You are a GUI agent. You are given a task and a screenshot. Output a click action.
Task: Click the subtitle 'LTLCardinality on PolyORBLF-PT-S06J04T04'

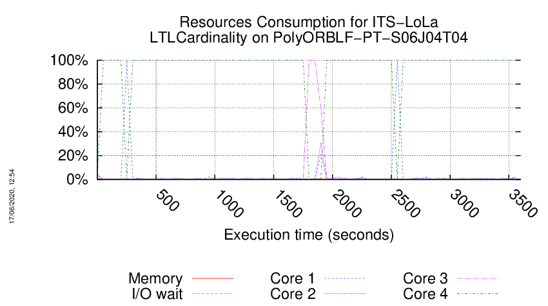coord(309,37)
